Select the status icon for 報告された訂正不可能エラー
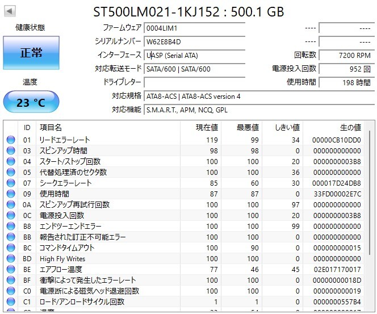 pyautogui.click(x=11, y=237)
